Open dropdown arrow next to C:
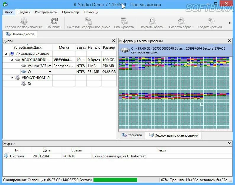Viewport: 235px width, 185px height. click(x=50, y=72)
